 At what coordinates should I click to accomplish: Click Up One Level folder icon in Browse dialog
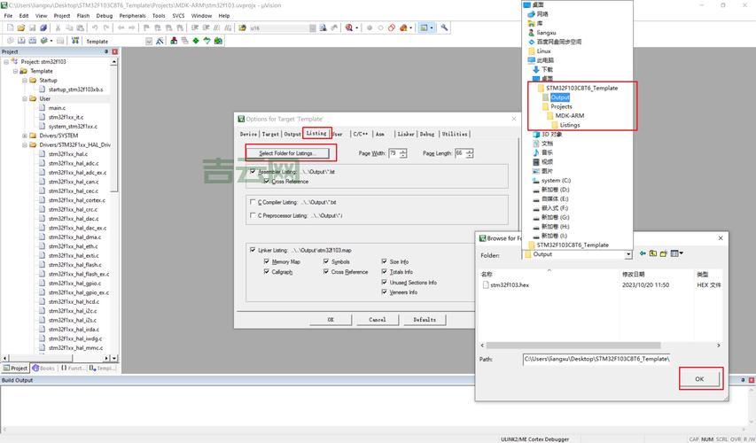pyautogui.click(x=653, y=253)
